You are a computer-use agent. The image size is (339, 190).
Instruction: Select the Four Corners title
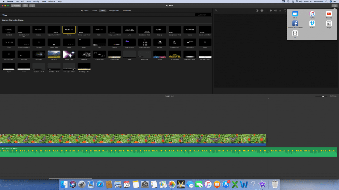click(x=129, y=42)
